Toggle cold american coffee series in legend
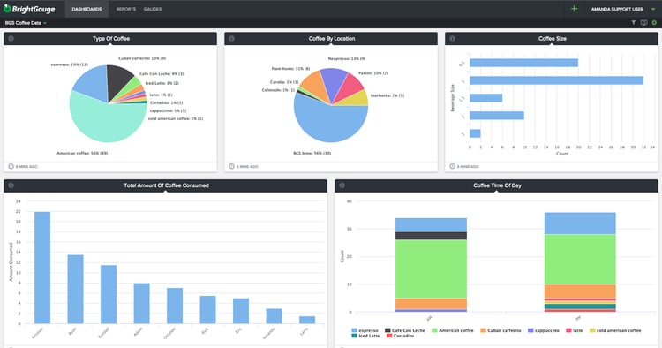662x348 pixels. click(x=615, y=330)
